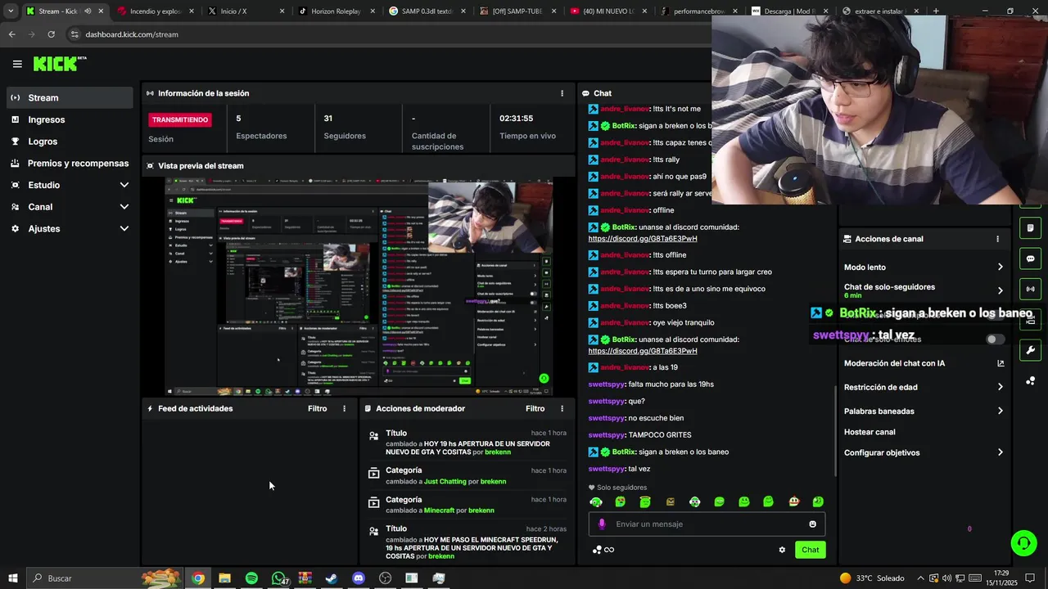
Task: Open Moderación del chat con IA external link icon
Action: (x=1001, y=363)
